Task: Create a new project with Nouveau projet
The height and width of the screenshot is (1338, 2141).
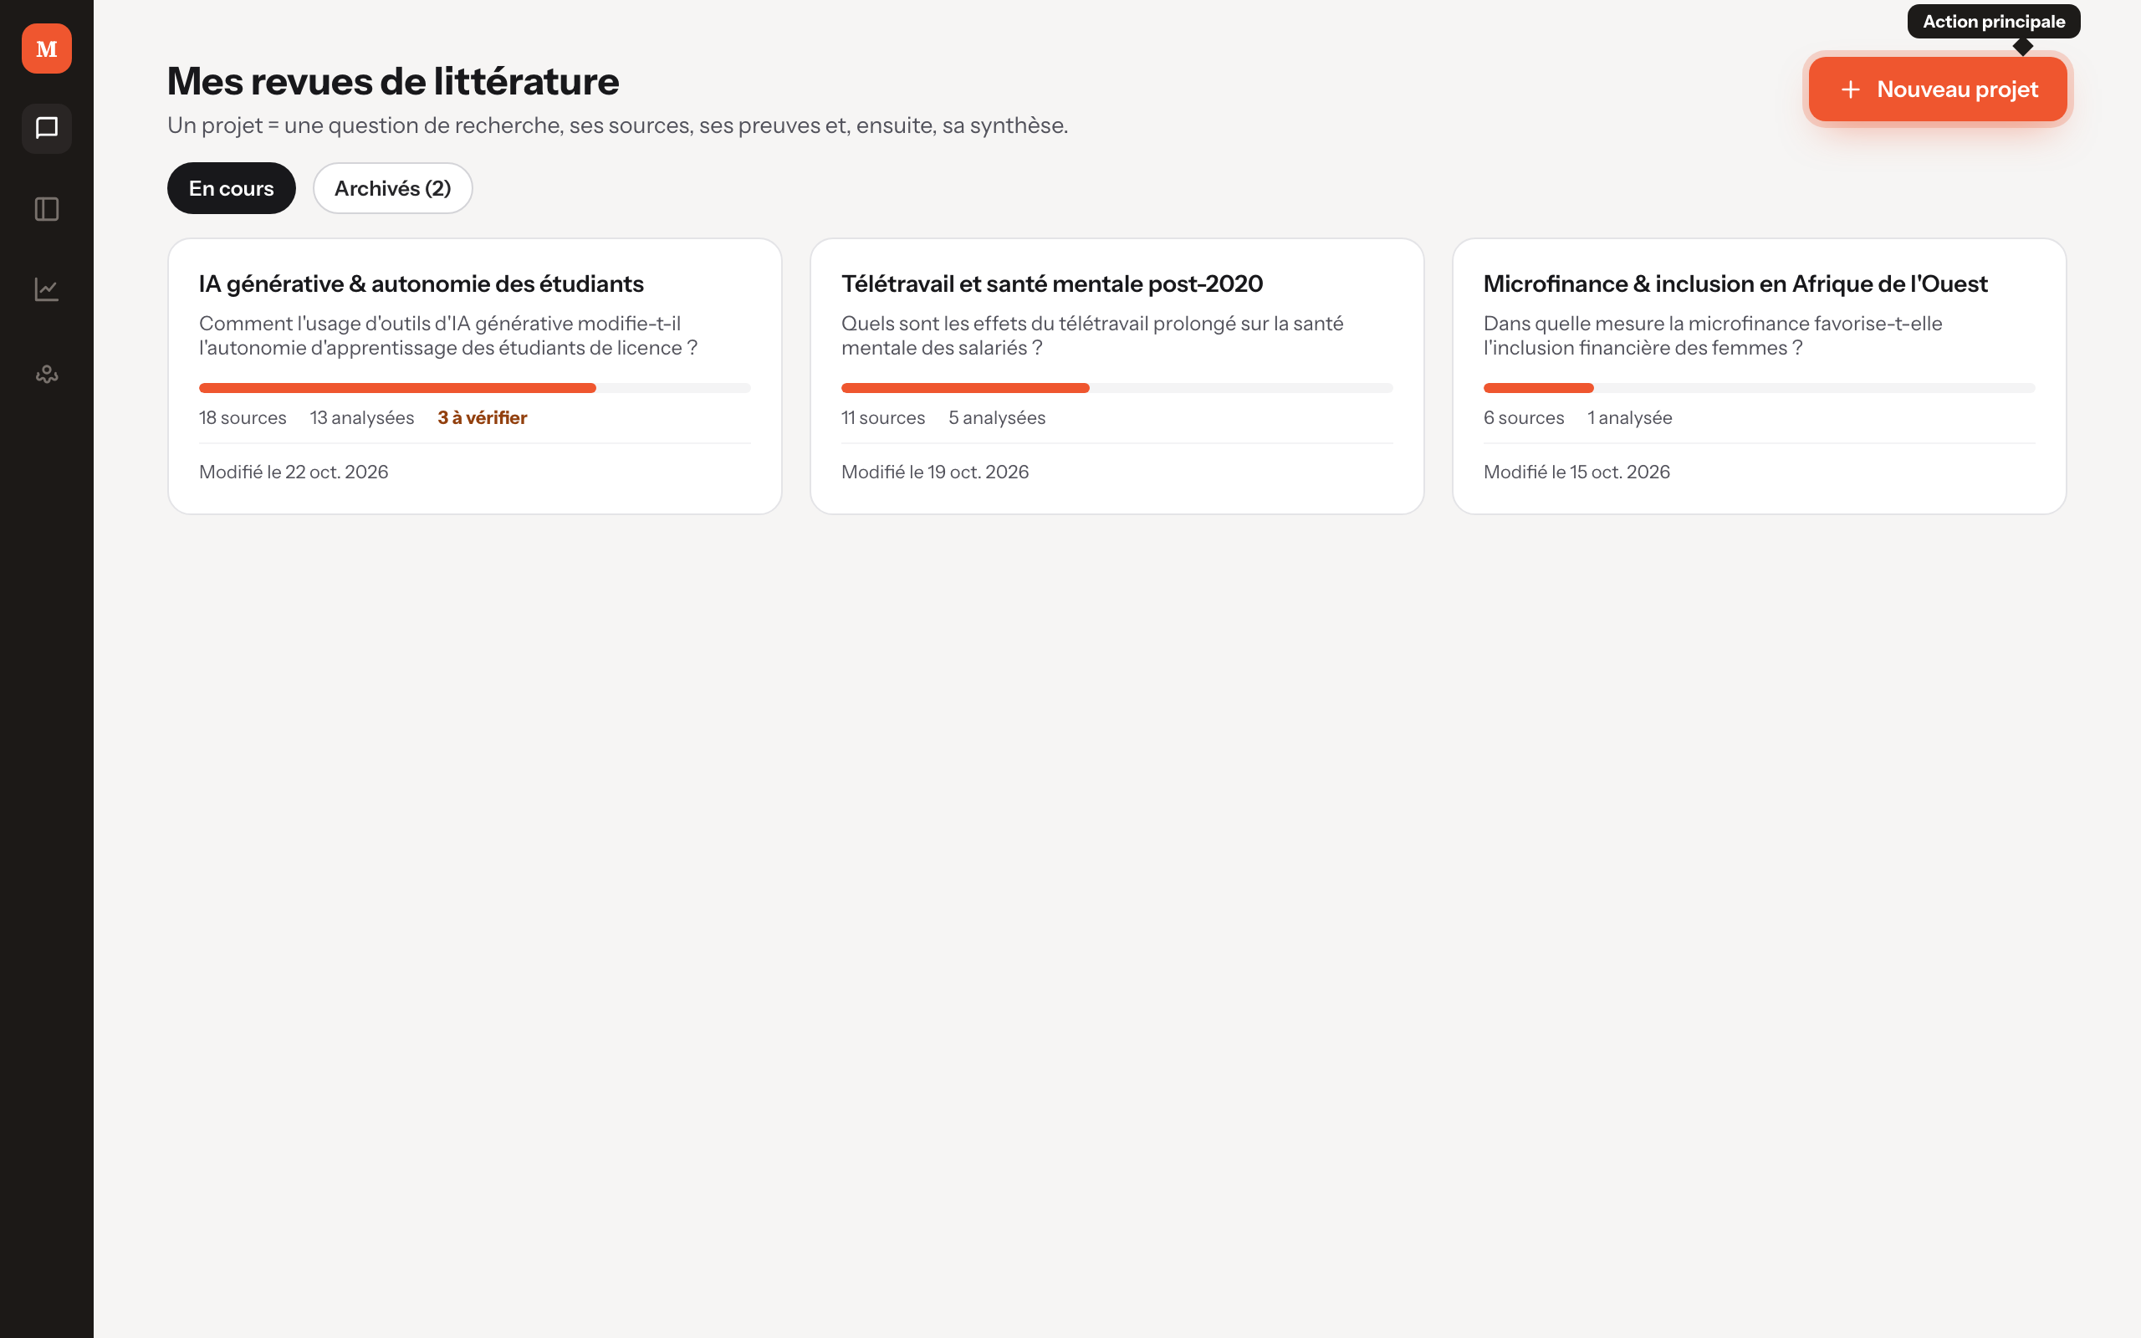Action: click(1938, 89)
